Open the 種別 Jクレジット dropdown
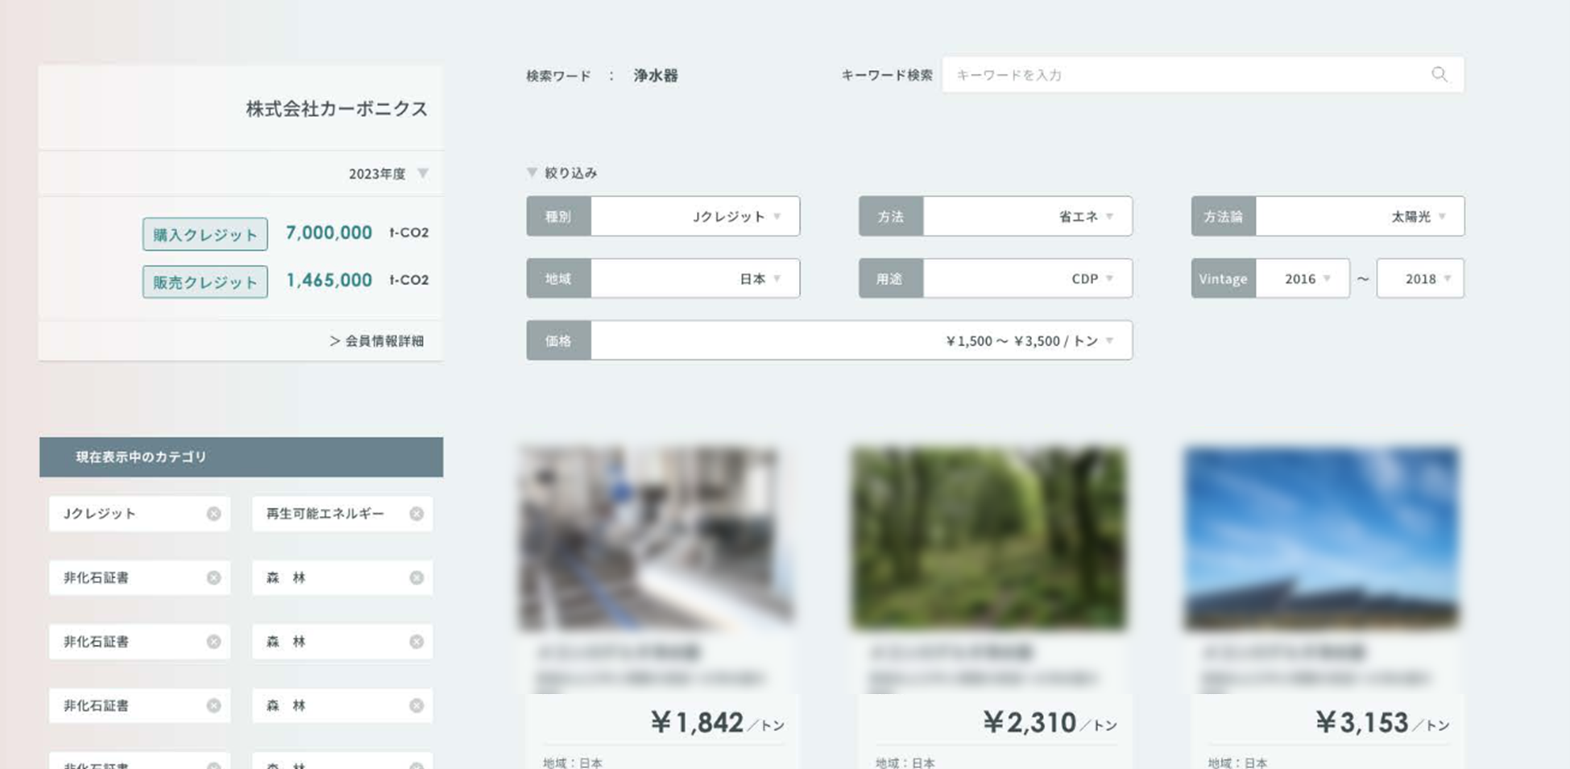The image size is (1570, 769). [695, 216]
